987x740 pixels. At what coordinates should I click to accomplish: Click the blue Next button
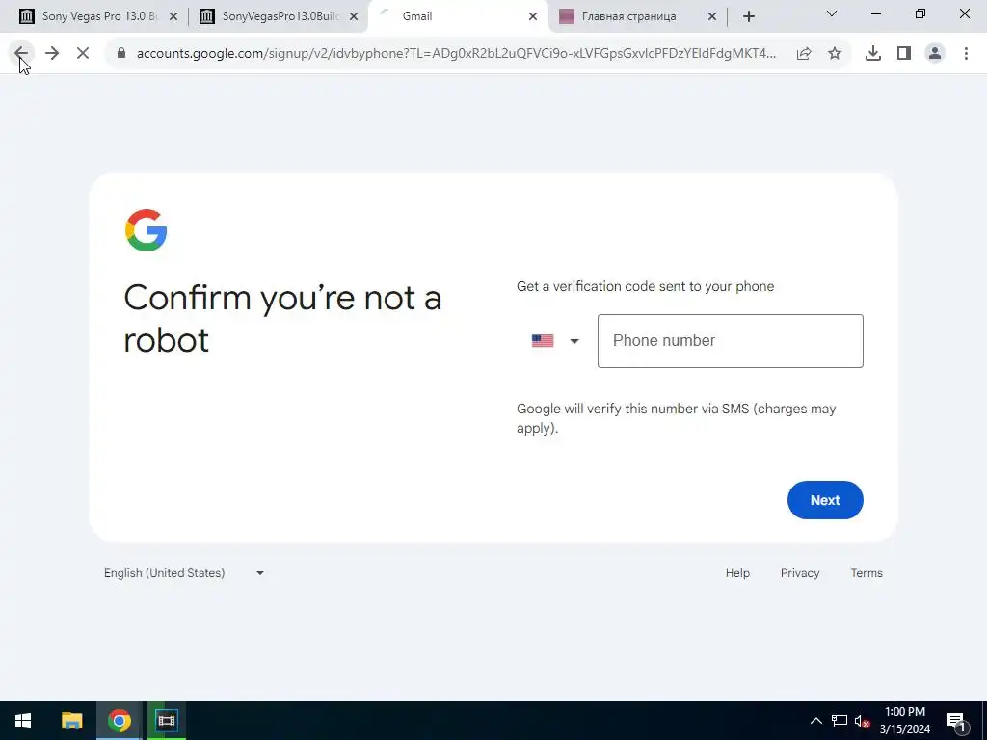coord(825,500)
